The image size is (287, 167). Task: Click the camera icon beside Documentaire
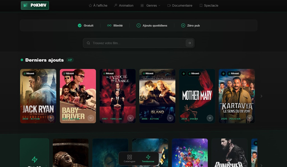tap(169, 6)
